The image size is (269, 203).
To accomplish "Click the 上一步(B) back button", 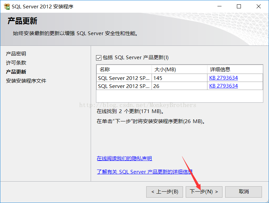I will pos(165,192).
